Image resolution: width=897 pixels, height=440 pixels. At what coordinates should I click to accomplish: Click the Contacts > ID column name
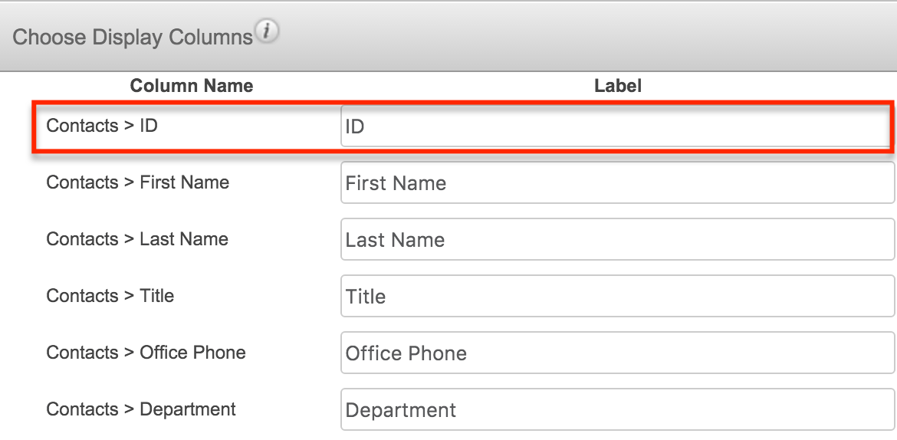click(x=102, y=126)
